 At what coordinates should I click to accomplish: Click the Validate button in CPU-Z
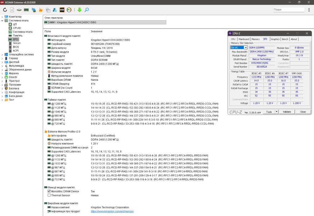click(x=287, y=112)
